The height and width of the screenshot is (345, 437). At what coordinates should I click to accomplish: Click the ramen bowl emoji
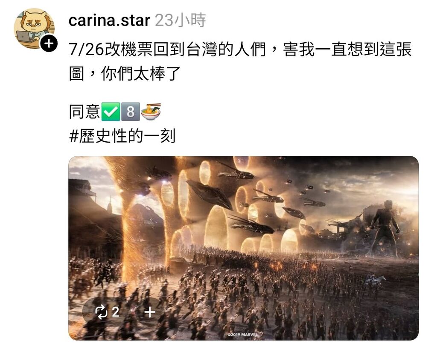coord(151,111)
